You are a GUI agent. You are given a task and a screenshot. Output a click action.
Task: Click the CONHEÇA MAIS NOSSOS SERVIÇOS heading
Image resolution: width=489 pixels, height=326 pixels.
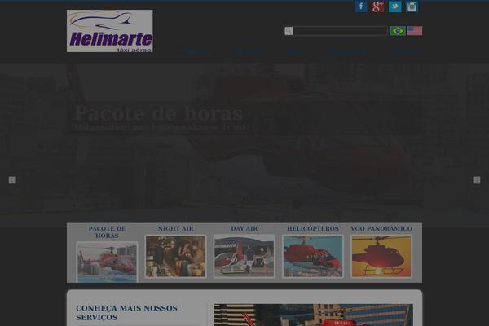pos(126,313)
